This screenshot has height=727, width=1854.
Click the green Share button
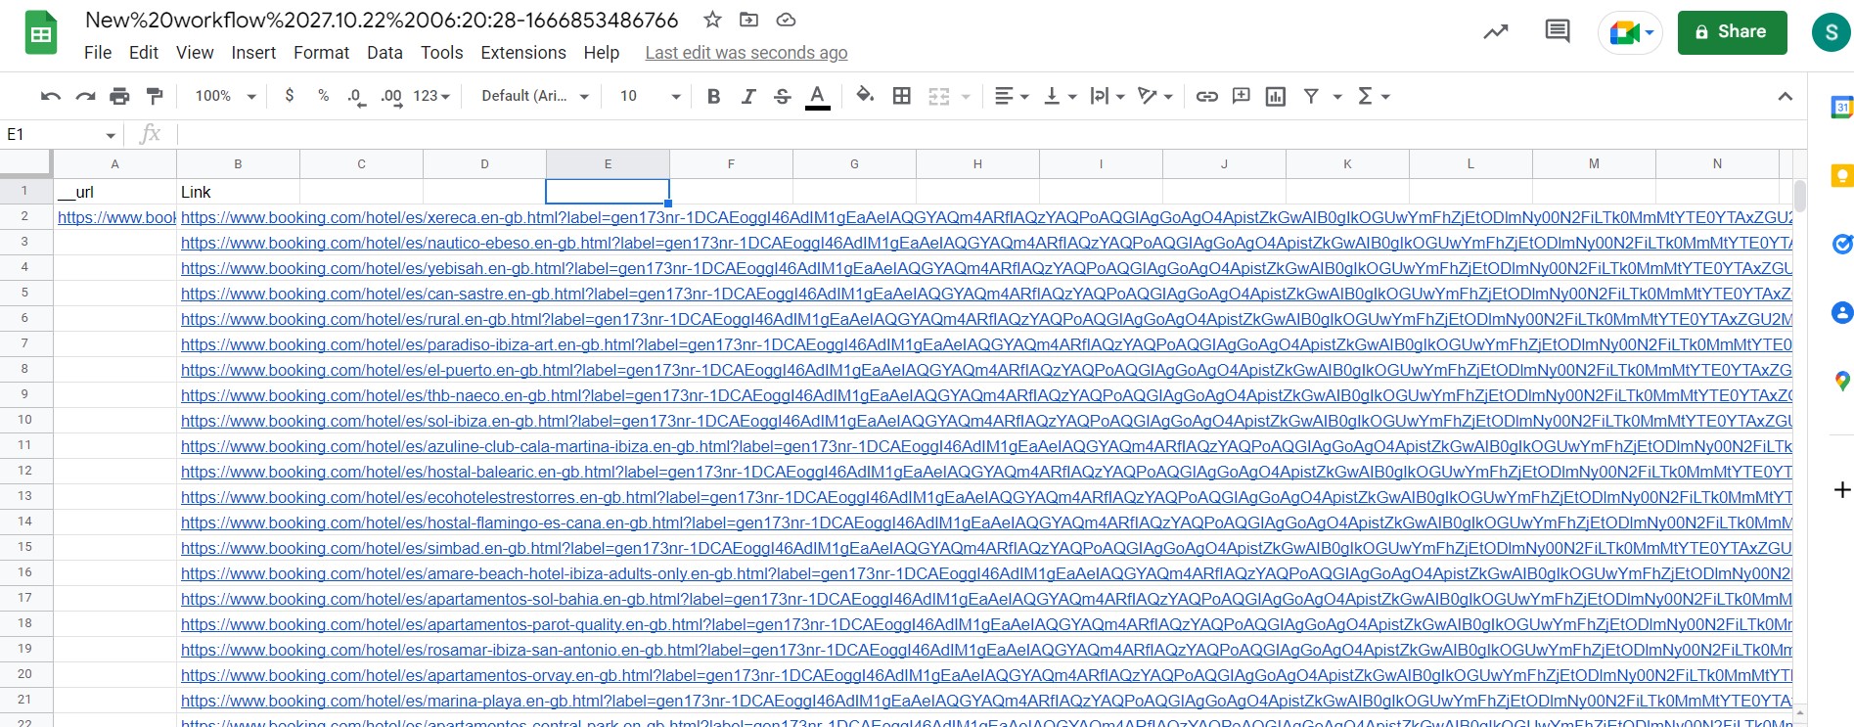[1732, 31]
